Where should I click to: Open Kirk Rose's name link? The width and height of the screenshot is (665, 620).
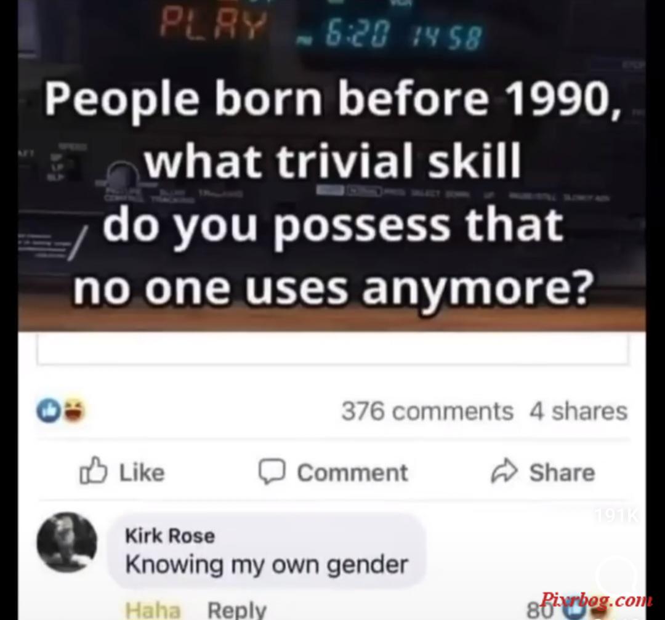click(x=170, y=535)
